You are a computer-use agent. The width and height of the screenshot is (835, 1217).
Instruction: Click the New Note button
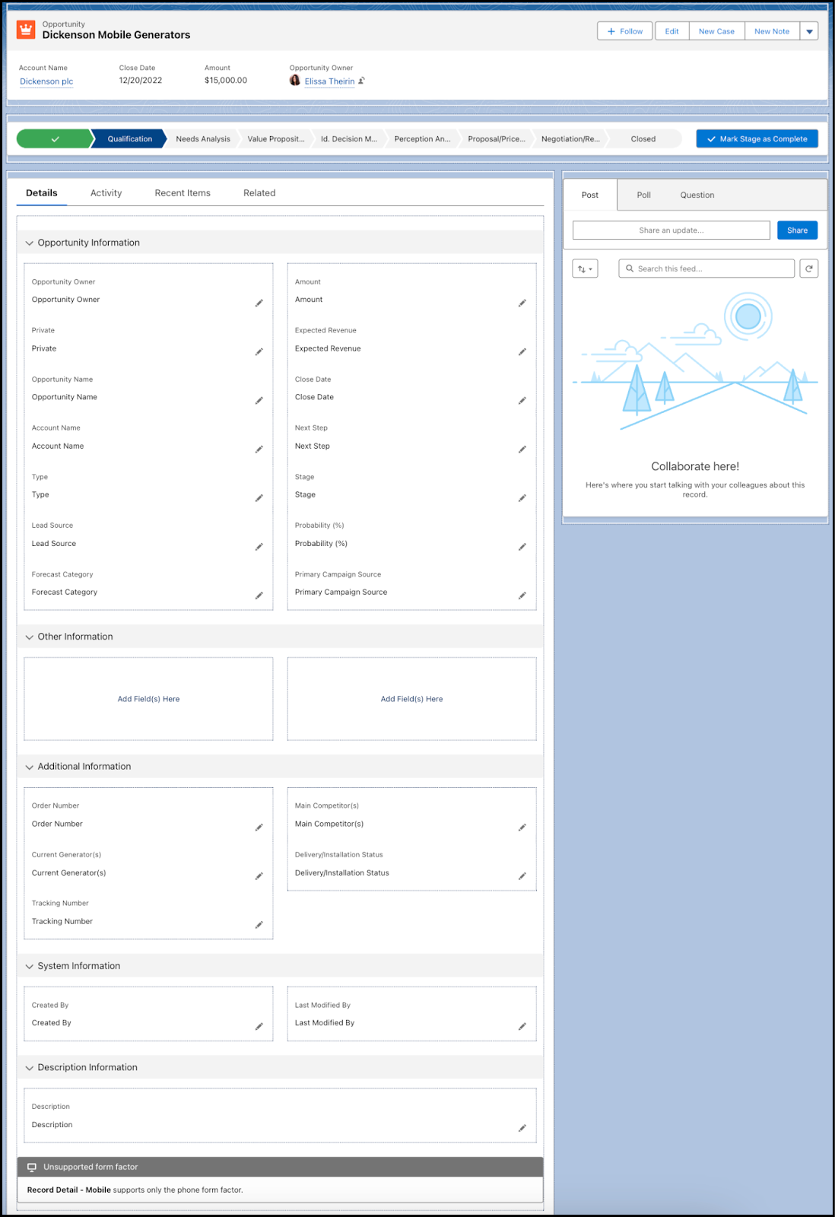(x=772, y=31)
